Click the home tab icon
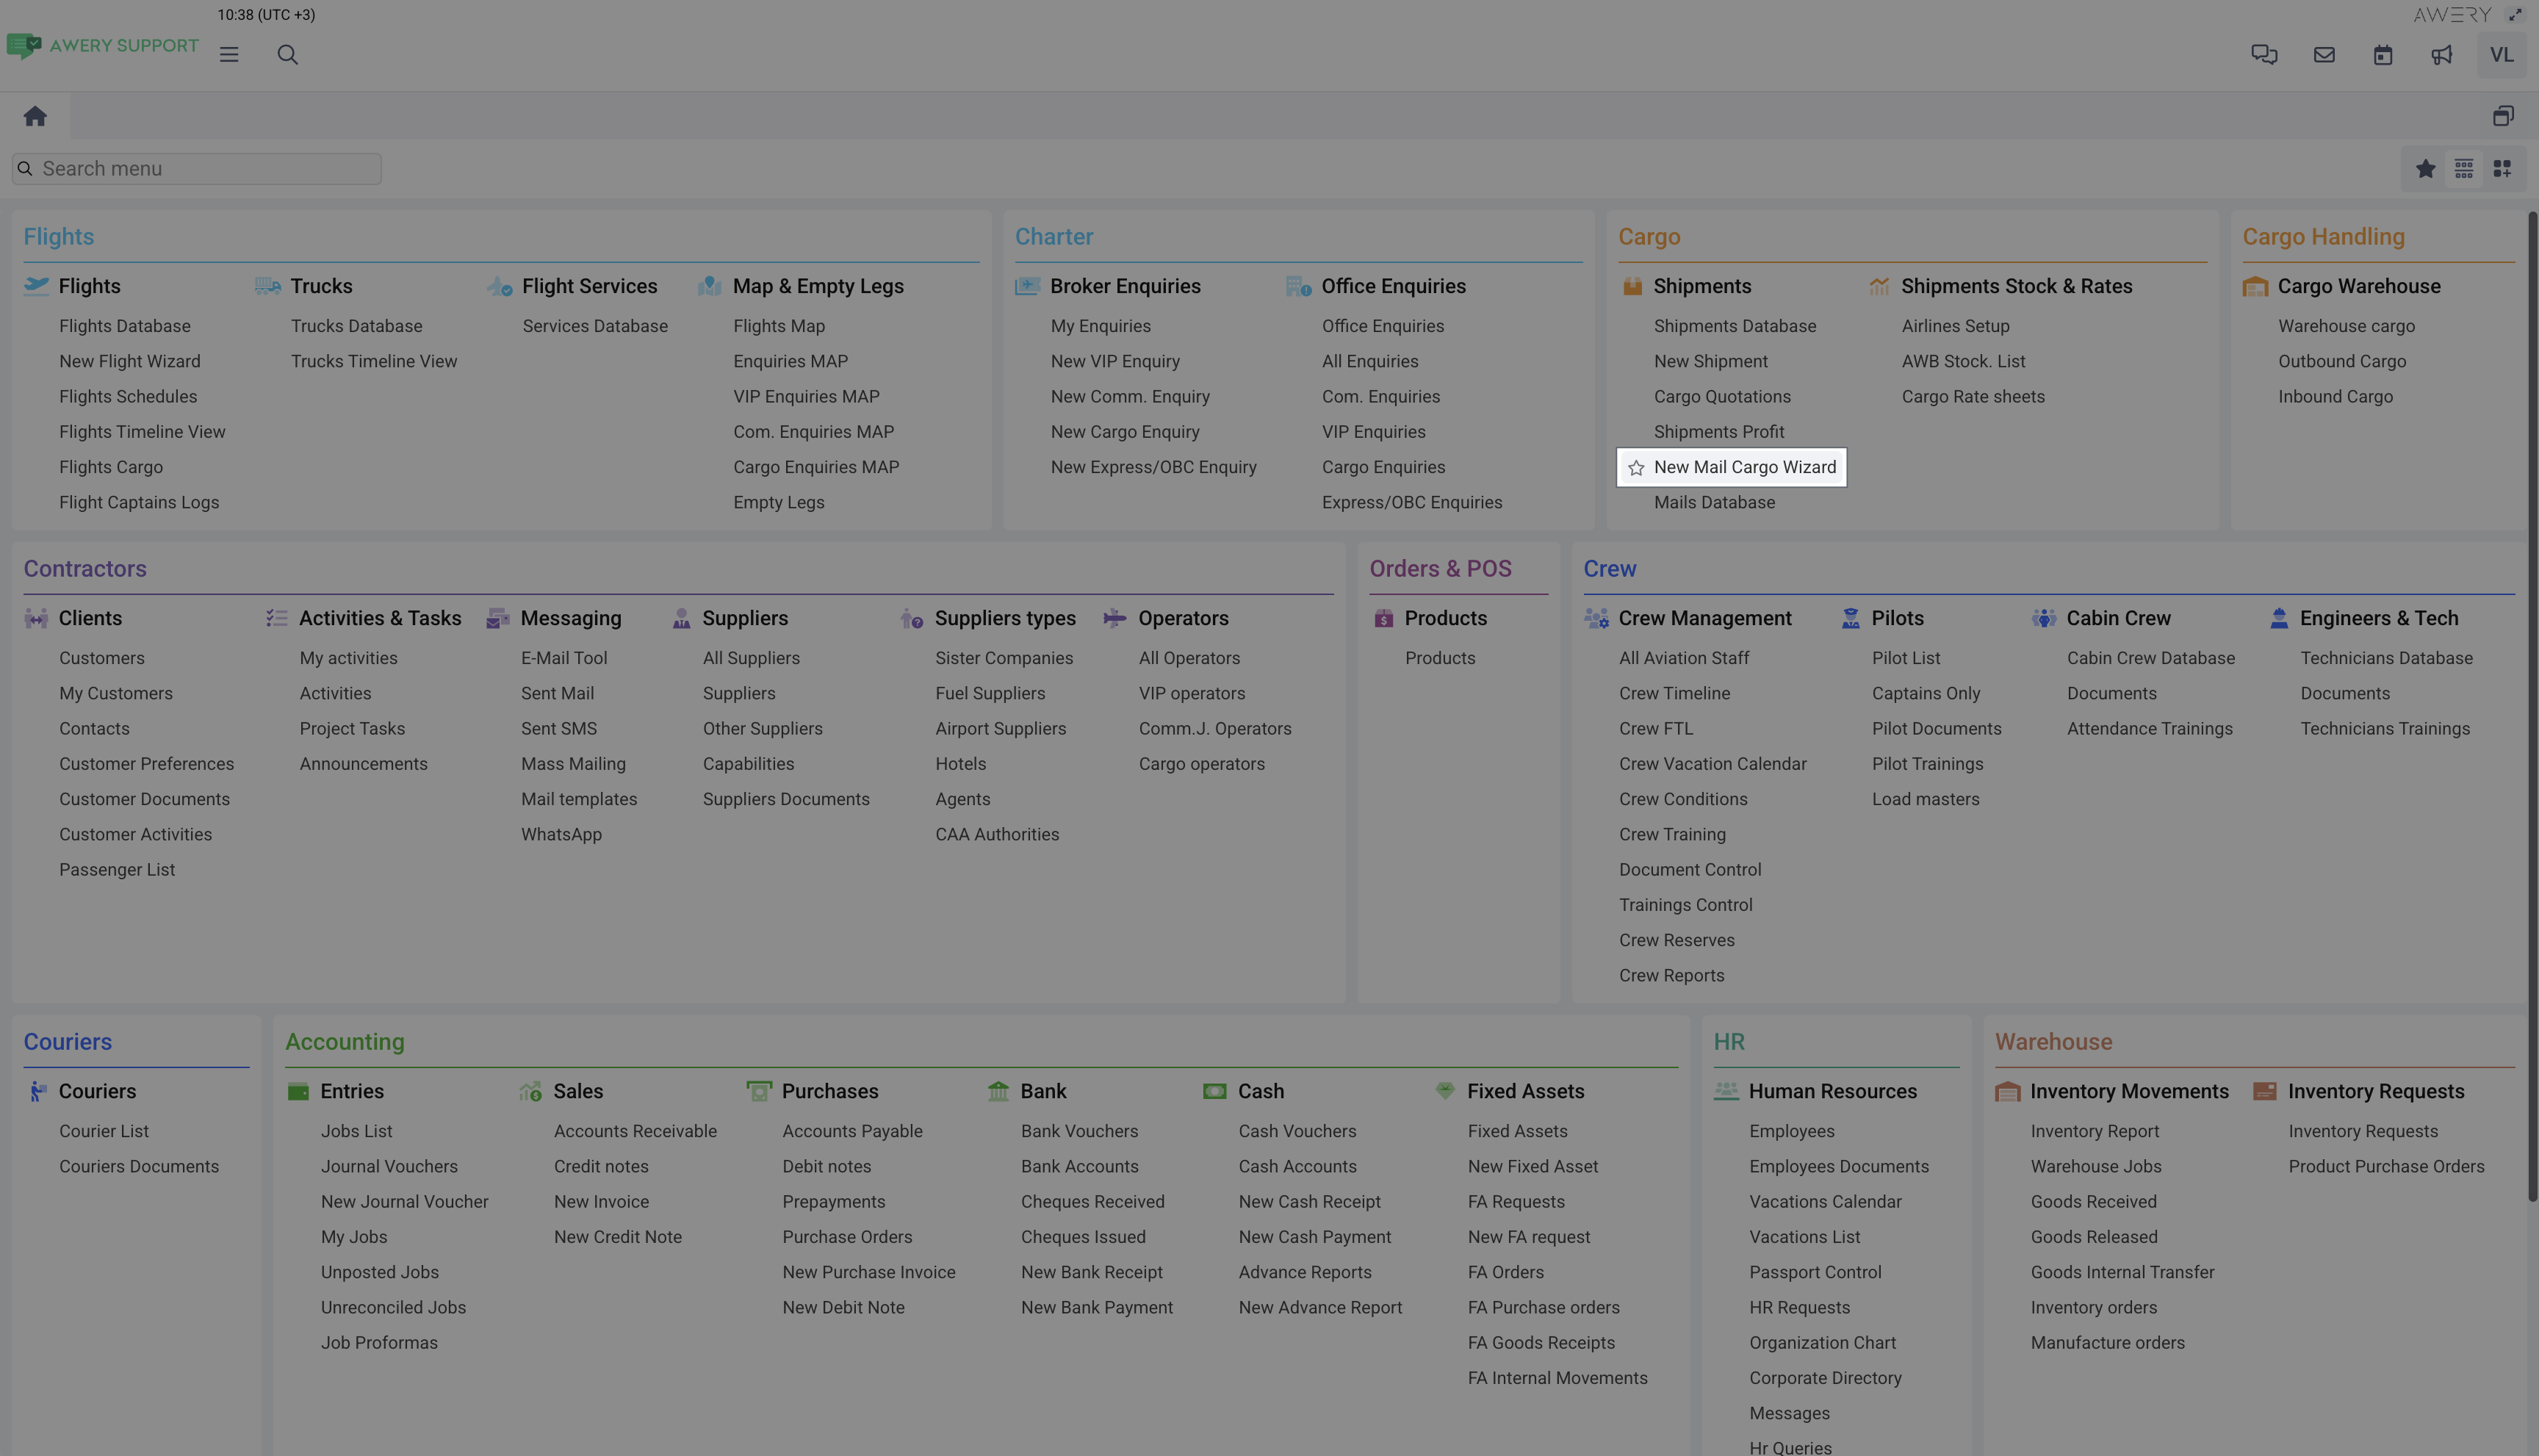 pyautogui.click(x=35, y=116)
